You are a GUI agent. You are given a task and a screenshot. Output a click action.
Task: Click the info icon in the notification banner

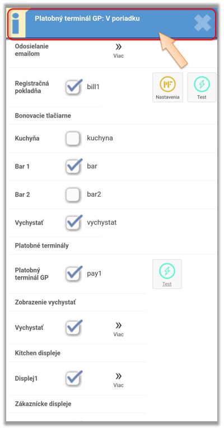coord(16,24)
